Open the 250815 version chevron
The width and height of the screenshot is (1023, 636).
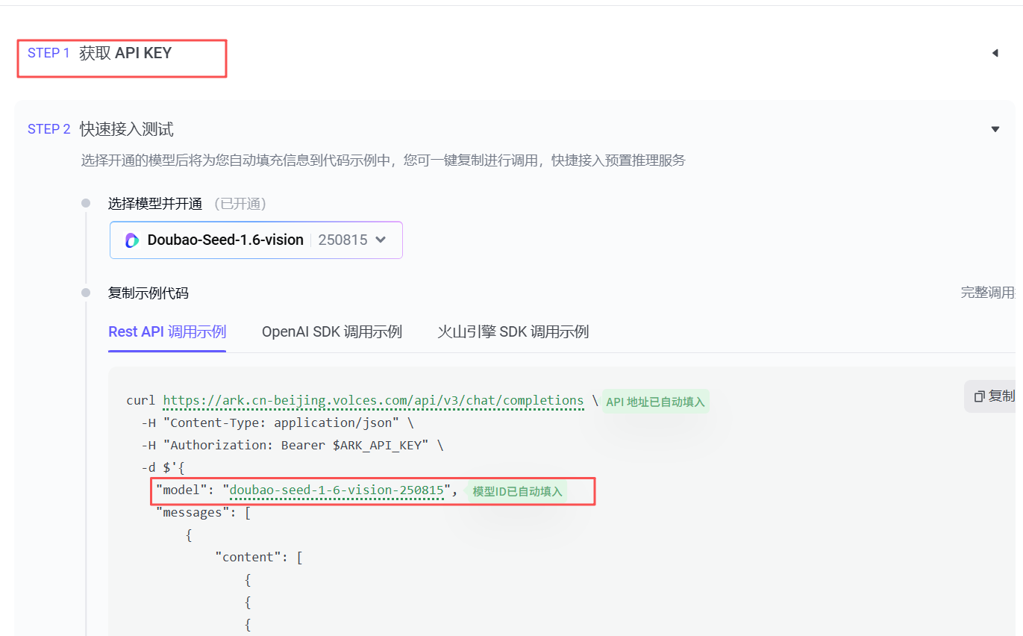(381, 240)
